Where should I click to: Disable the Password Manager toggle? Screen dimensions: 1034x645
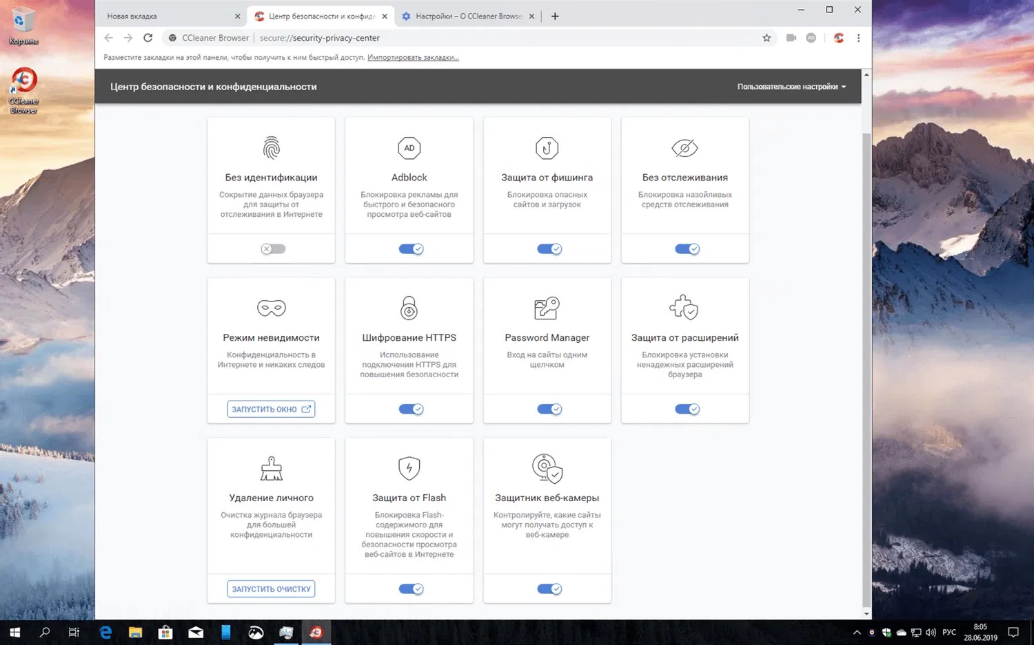point(549,410)
